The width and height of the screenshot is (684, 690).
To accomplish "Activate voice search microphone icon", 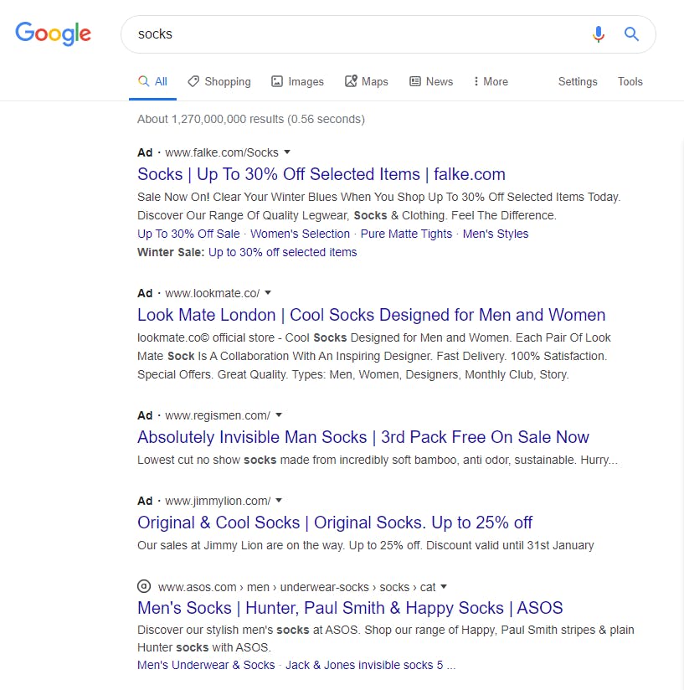I will pyautogui.click(x=598, y=34).
